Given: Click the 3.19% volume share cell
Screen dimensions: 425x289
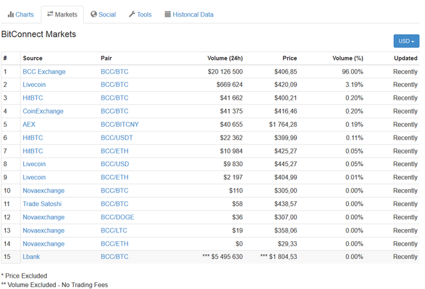Looking at the screenshot, I should [354, 84].
